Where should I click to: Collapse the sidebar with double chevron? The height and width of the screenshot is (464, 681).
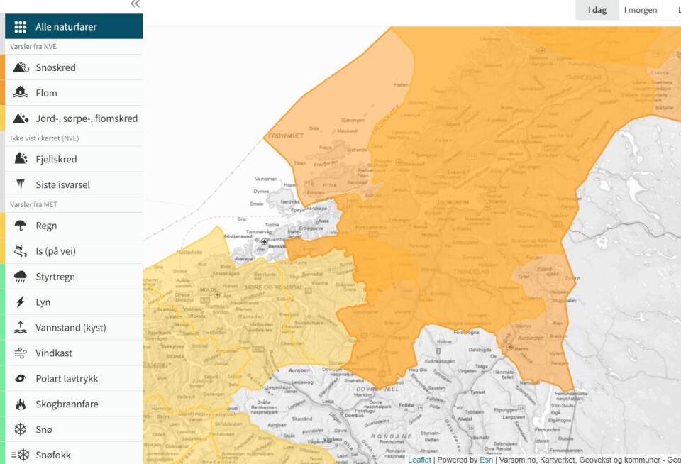pos(135,4)
